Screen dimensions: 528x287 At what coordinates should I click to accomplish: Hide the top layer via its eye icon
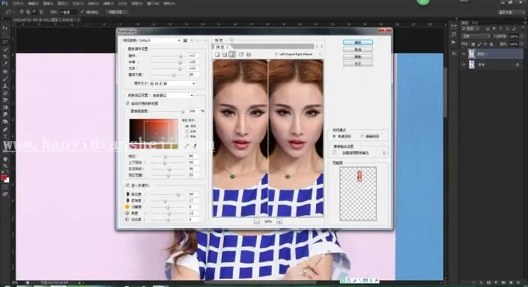464,54
